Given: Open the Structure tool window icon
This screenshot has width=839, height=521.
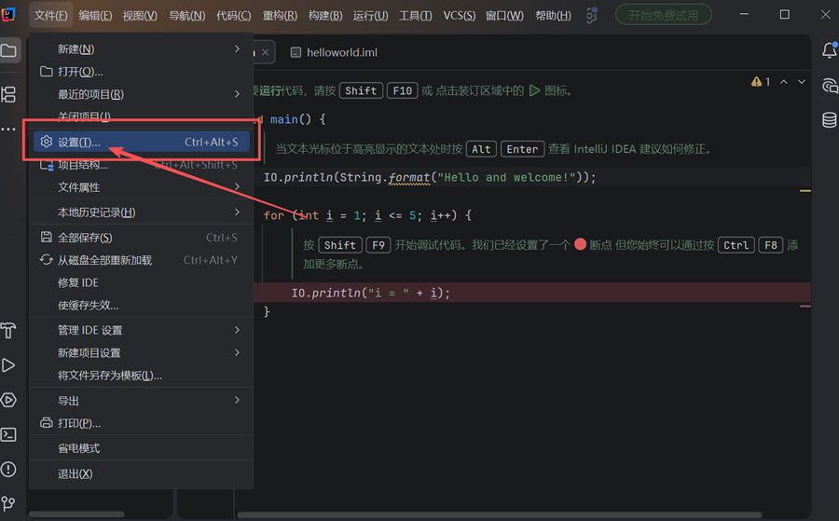Looking at the screenshot, I should click(x=8, y=95).
